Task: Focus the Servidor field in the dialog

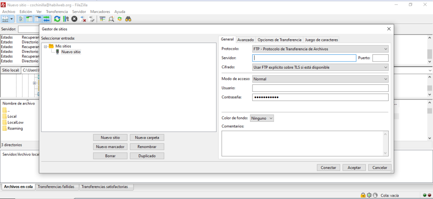Action: tap(304, 58)
